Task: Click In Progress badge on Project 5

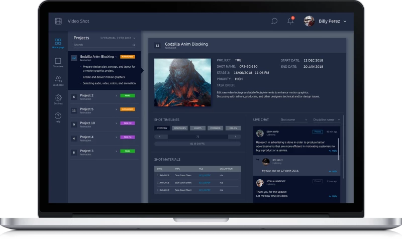Action: pyautogui.click(x=128, y=109)
